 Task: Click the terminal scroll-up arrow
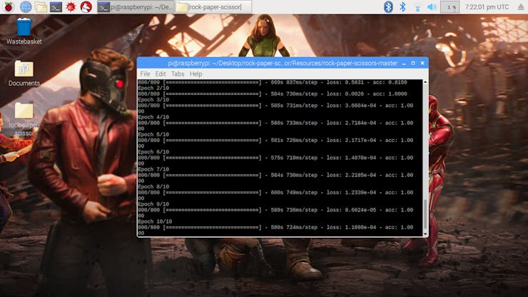coord(425,82)
